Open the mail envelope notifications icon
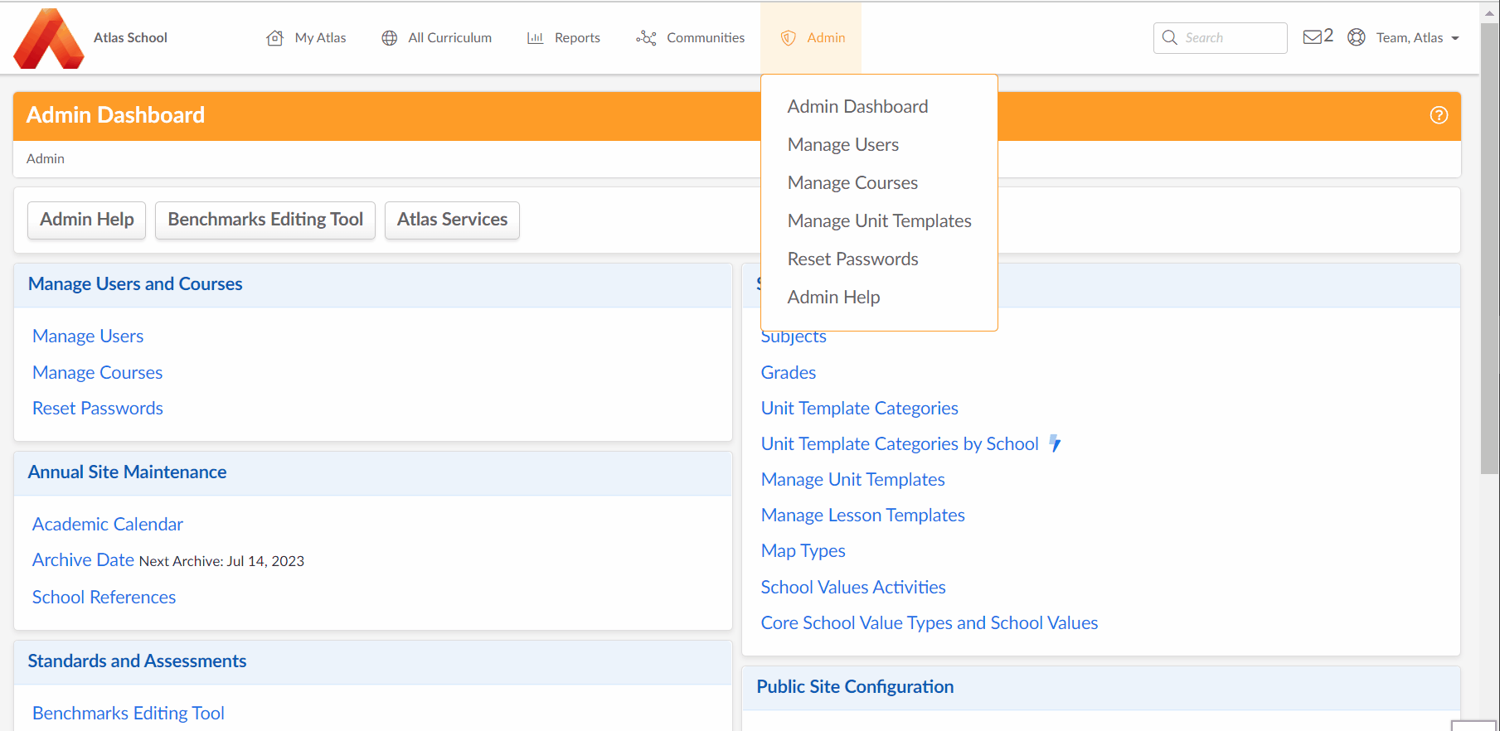1500x731 pixels. [1312, 37]
